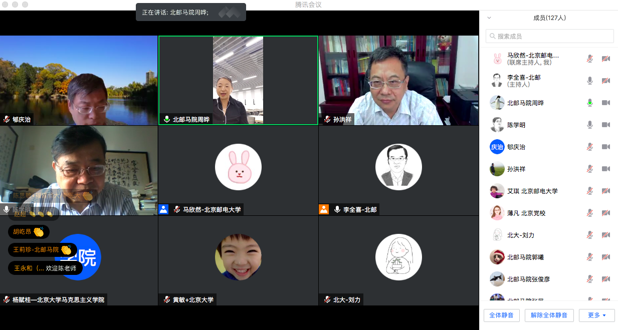Click camera-off icon for 艾琪 北京邮电大学

606,191
